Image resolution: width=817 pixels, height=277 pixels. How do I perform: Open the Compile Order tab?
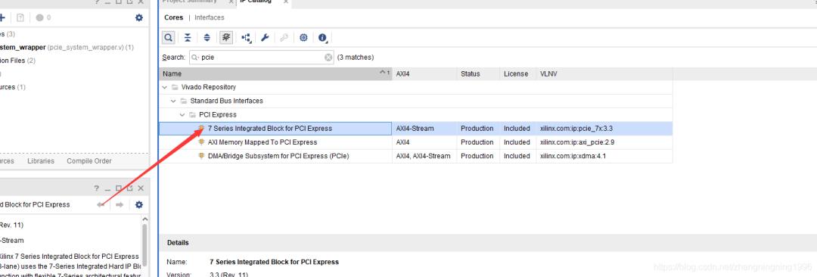89,160
